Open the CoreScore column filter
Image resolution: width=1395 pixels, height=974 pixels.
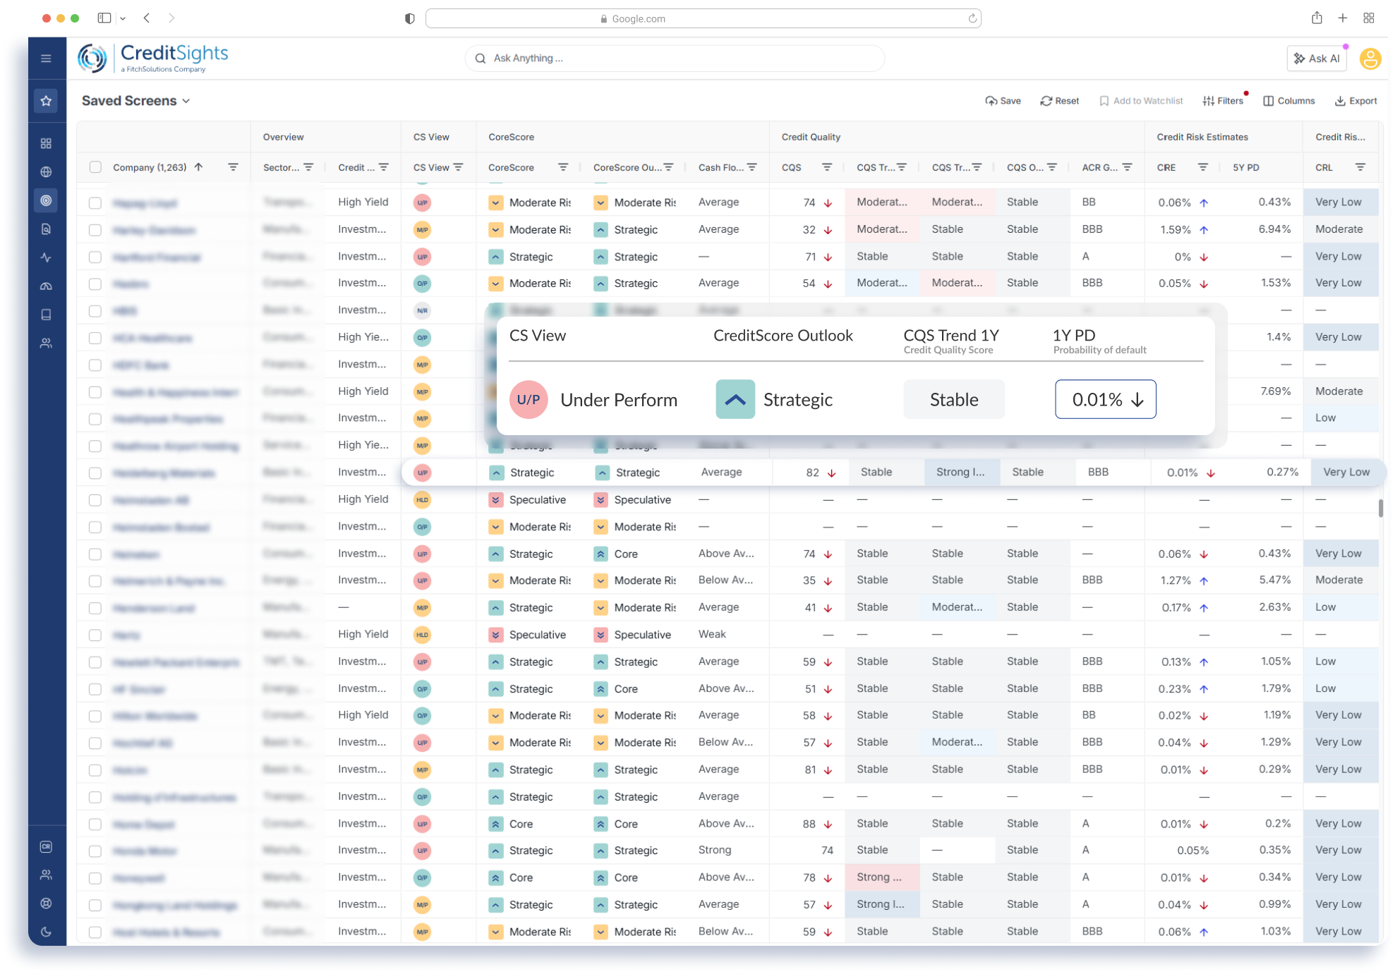pyautogui.click(x=562, y=167)
